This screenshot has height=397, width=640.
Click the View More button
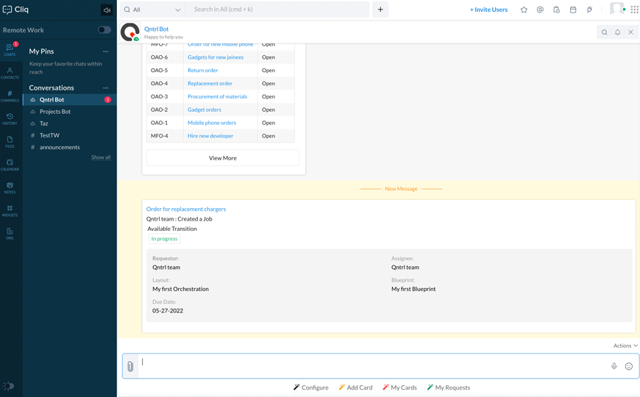click(222, 158)
